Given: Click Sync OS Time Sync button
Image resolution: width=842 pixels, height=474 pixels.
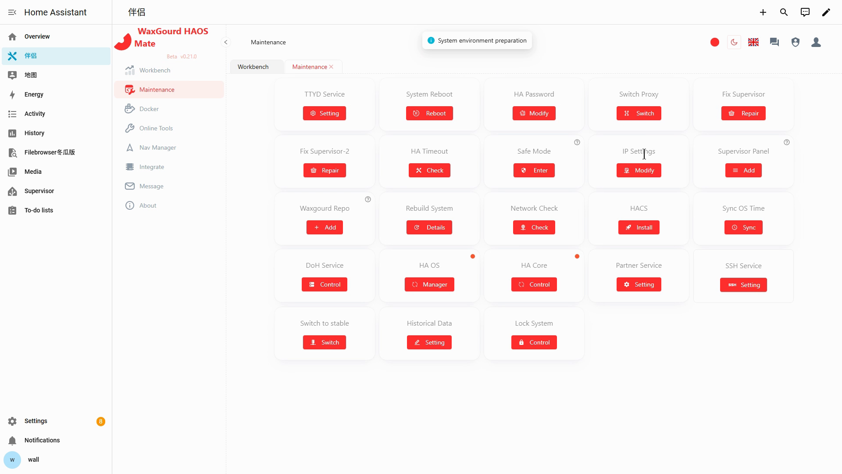Looking at the screenshot, I should 743,227.
